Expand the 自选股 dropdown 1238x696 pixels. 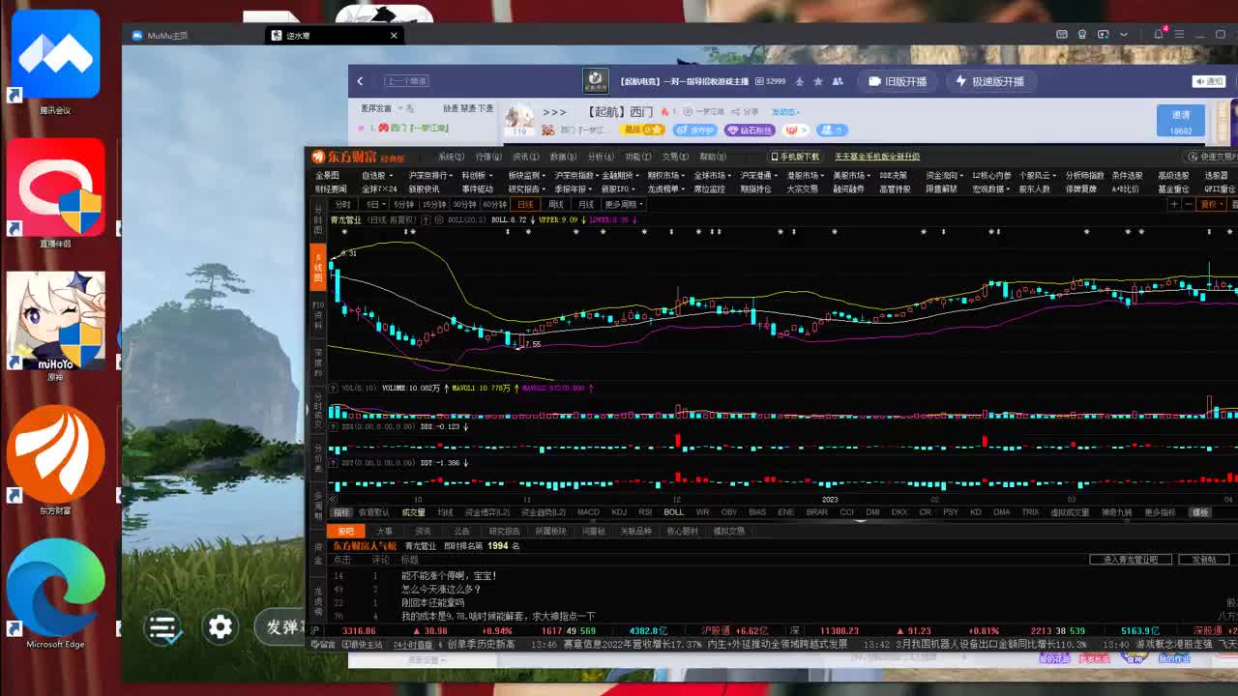tap(377, 176)
